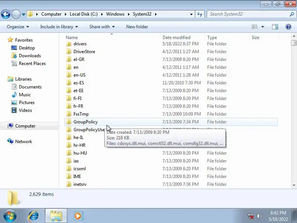Expand the arrow after Local Disk breadcrumb
297x223 pixels.
pos(102,14)
